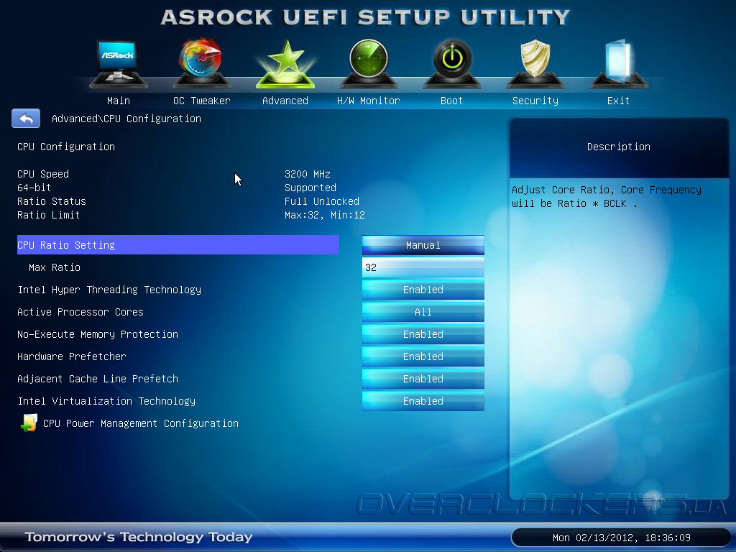Image resolution: width=736 pixels, height=552 pixels.
Task: Open the Boot power button icon
Action: [x=451, y=64]
